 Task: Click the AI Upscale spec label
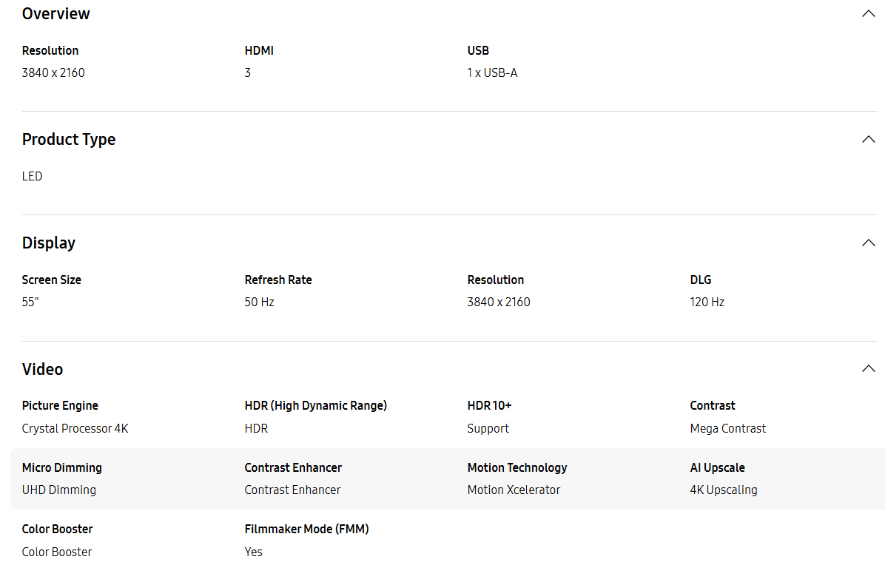pyautogui.click(x=717, y=467)
